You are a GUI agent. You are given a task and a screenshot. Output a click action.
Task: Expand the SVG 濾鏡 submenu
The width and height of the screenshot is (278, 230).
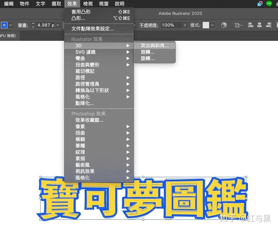(x=99, y=52)
